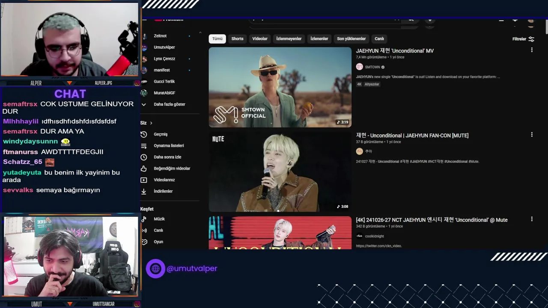Open UmutvAlper channel avatar in subscriptions
Image resolution: width=548 pixels, height=308 pixels.
(x=144, y=47)
